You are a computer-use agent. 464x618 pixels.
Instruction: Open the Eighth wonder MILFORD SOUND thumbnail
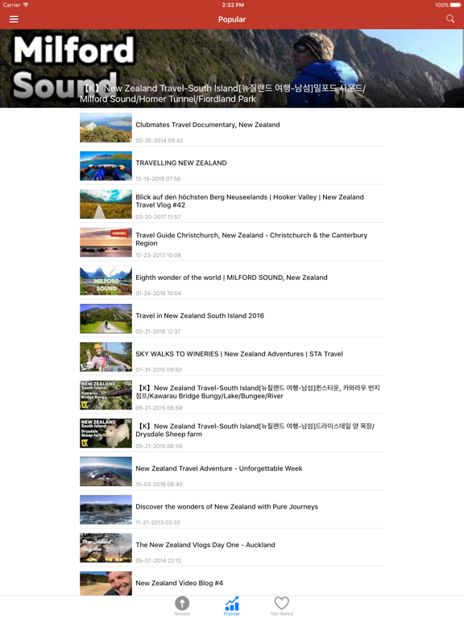106,281
